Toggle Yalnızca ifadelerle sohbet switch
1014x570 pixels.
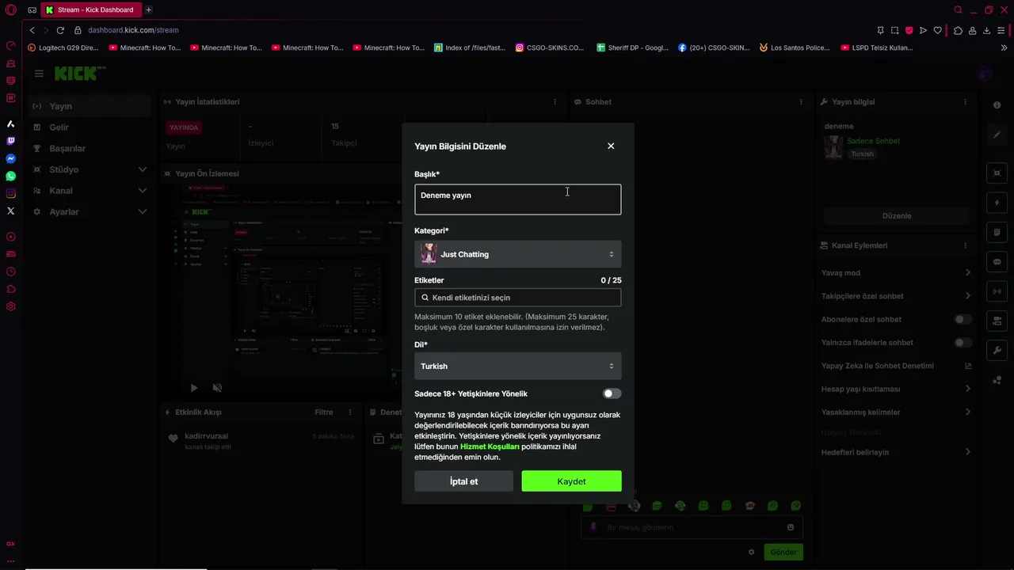[963, 343]
